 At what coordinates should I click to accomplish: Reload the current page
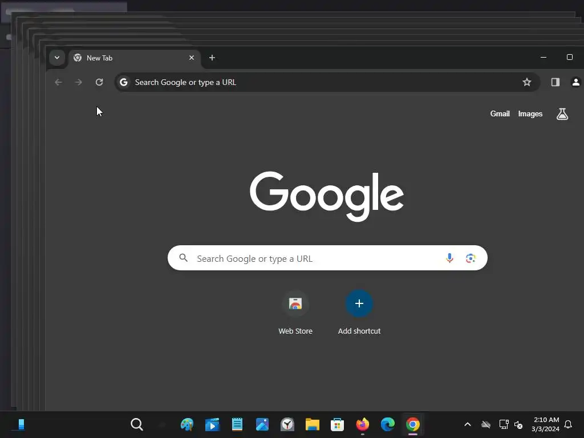[x=99, y=82]
